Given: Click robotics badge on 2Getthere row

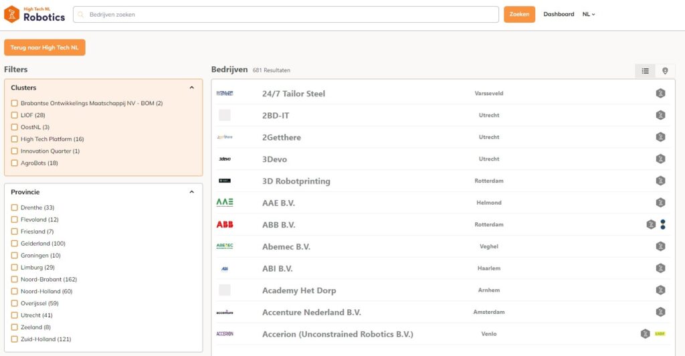Looking at the screenshot, I should [x=660, y=137].
